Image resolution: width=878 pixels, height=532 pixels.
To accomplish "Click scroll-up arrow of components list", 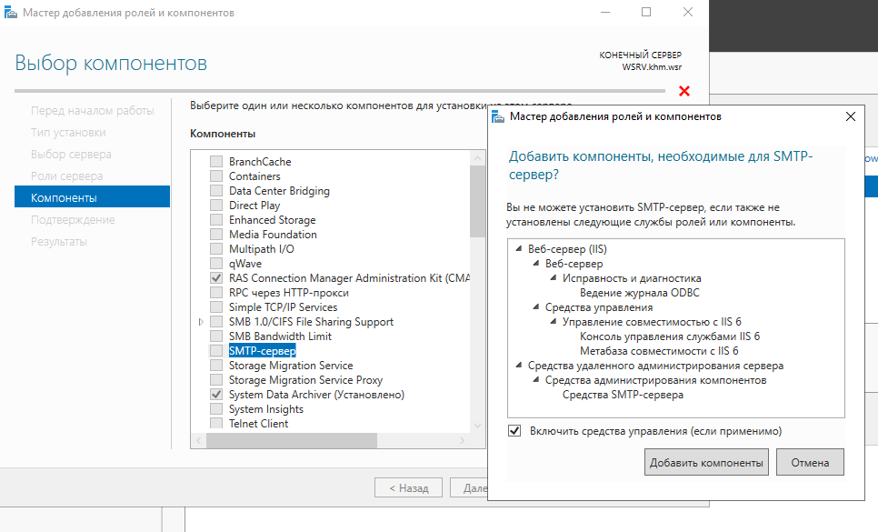I will (x=478, y=158).
